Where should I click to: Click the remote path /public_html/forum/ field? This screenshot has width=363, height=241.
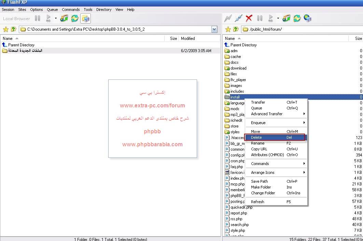click(x=302, y=29)
